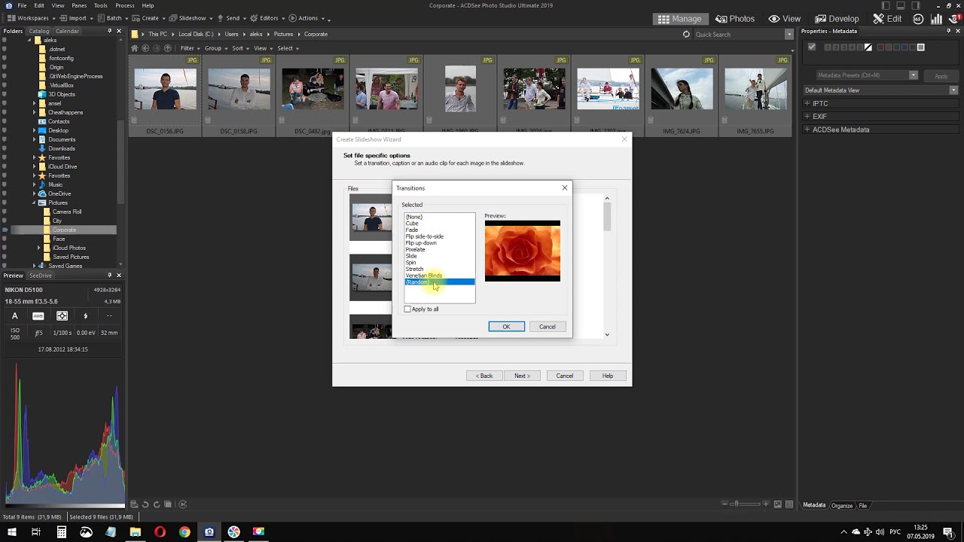Confirm transition with OK button

tap(506, 327)
